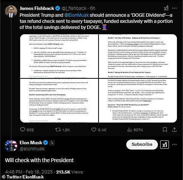The width and height of the screenshot is (183, 180).
Task: Open top-left document image in post
Action: tap(59, 56)
